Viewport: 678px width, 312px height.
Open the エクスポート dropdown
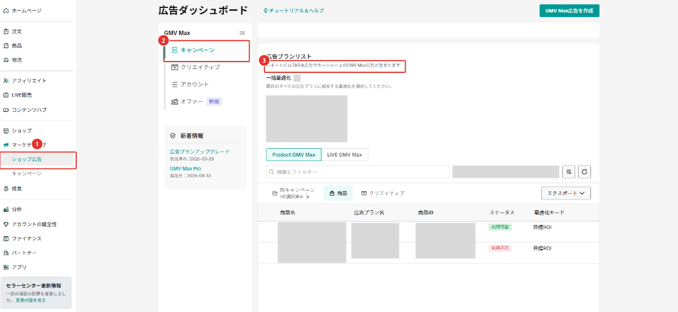(566, 193)
